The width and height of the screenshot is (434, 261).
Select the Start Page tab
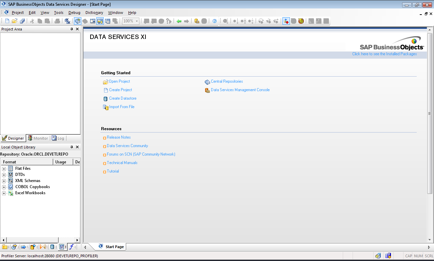(111, 247)
